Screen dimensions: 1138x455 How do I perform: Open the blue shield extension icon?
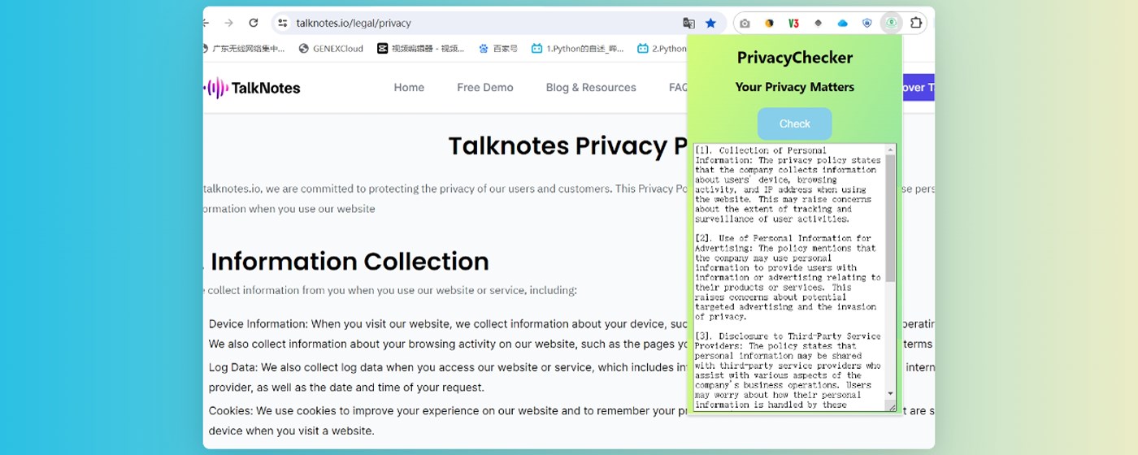click(867, 24)
